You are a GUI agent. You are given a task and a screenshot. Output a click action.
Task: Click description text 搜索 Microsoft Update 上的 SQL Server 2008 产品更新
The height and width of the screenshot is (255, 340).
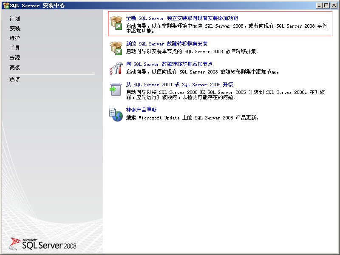click(193, 118)
